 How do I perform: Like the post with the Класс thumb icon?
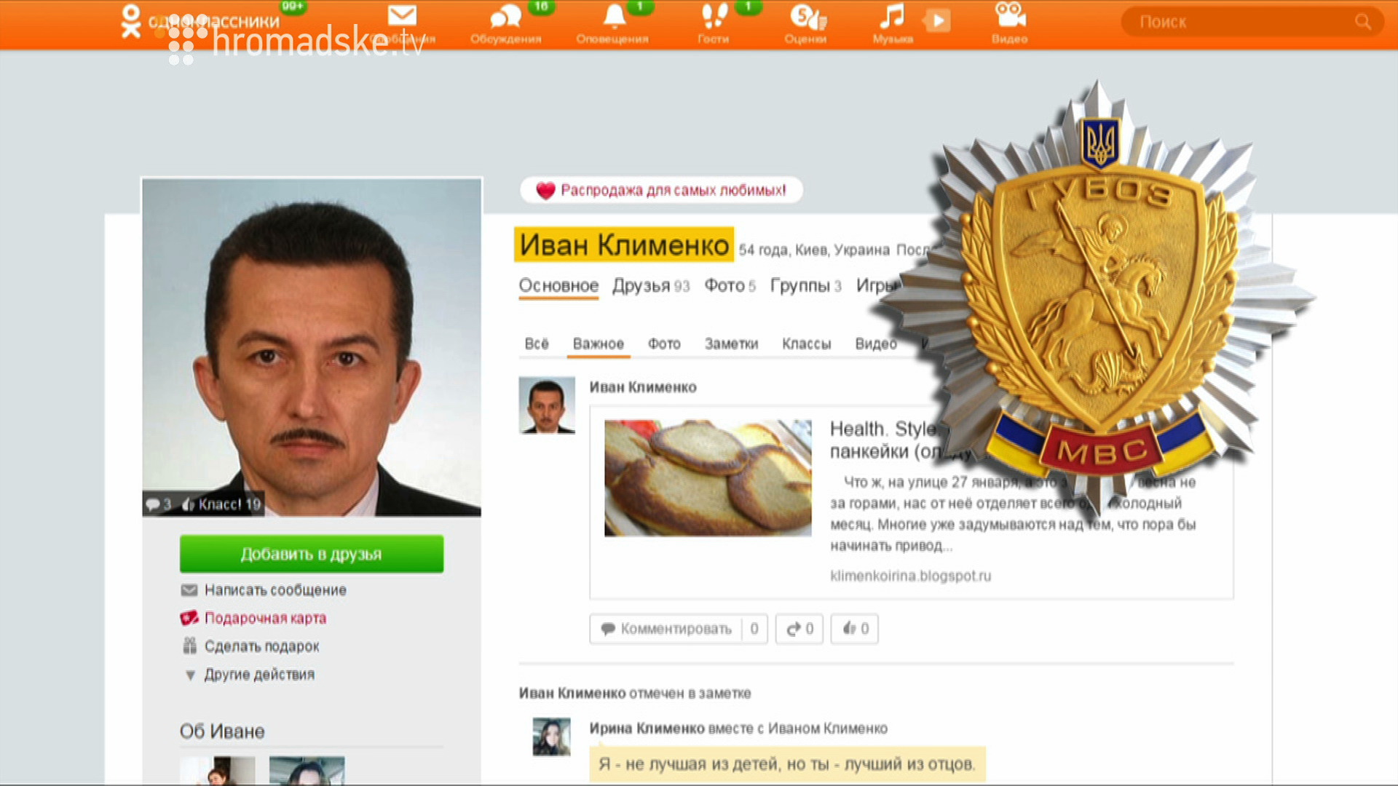[x=855, y=629]
